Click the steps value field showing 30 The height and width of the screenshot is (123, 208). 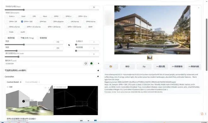click(94, 7)
